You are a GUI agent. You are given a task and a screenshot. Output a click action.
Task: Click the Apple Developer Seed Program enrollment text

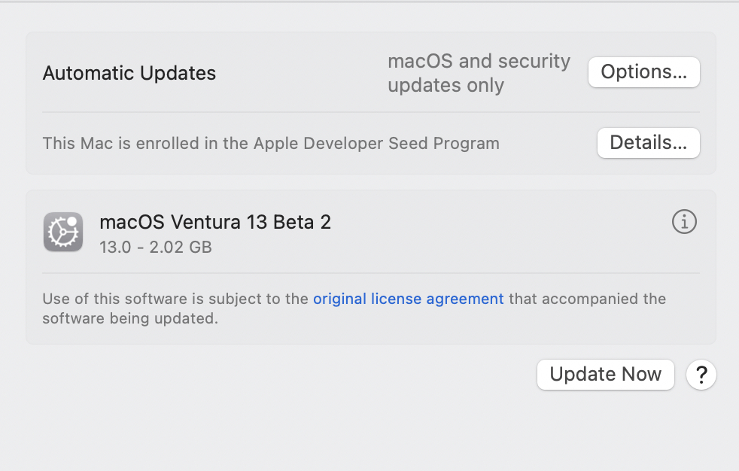[271, 143]
